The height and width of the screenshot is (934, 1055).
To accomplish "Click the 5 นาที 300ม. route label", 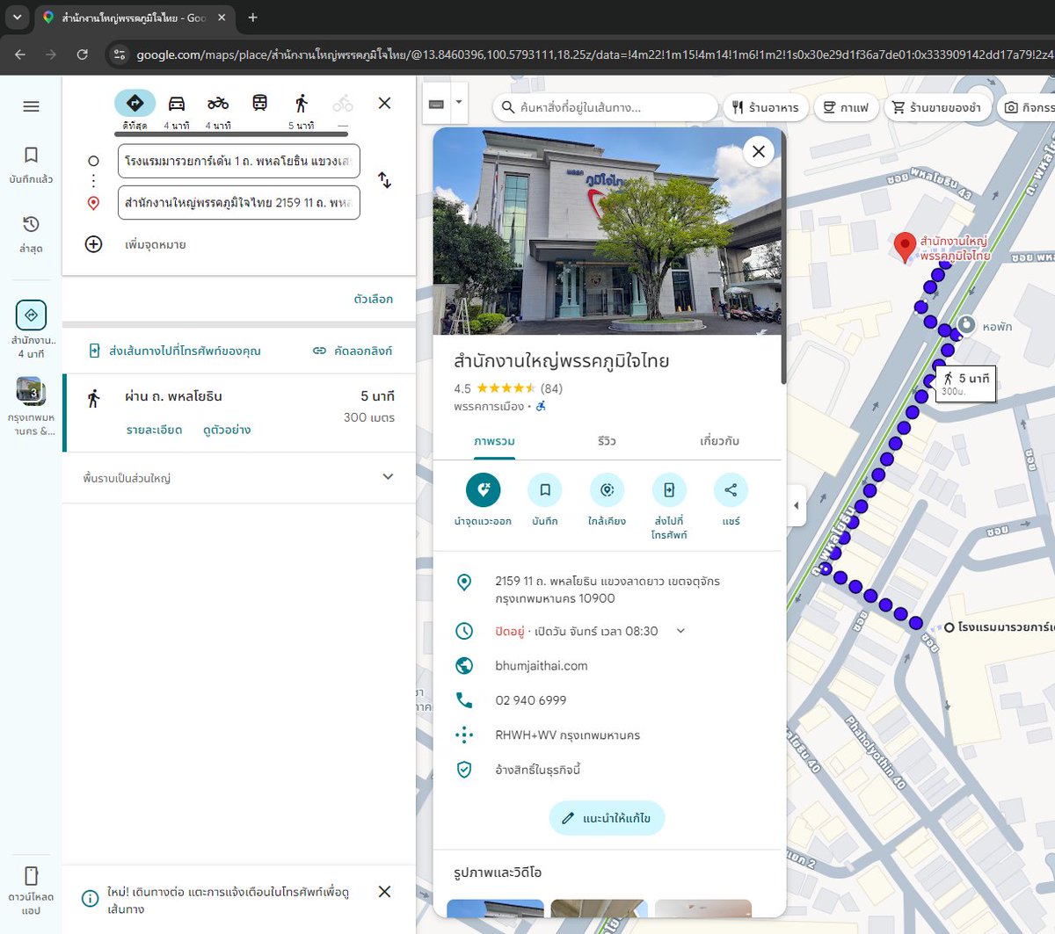I will coord(966,384).
